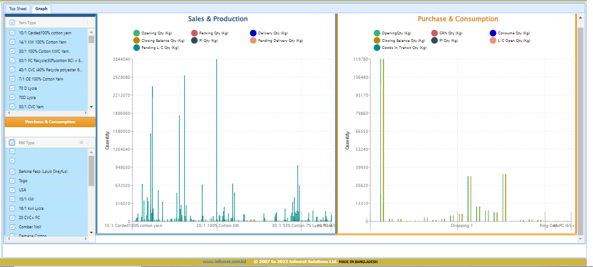Toggle the Yarn Type select-all header checkbox
Screen dimensions: 593x267
pos(12,22)
